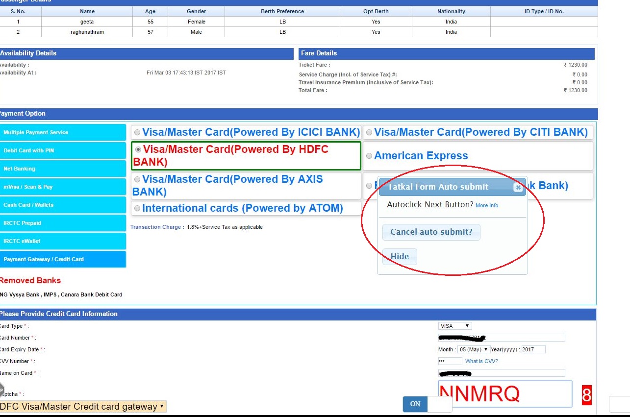Click the availability timestamp Fri Mar 03 17:43:13

pos(186,73)
